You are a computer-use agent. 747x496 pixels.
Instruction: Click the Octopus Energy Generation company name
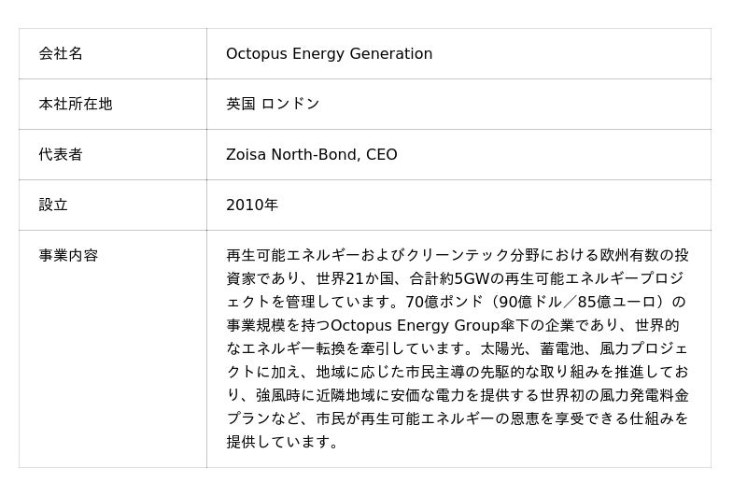pyautogui.click(x=329, y=54)
